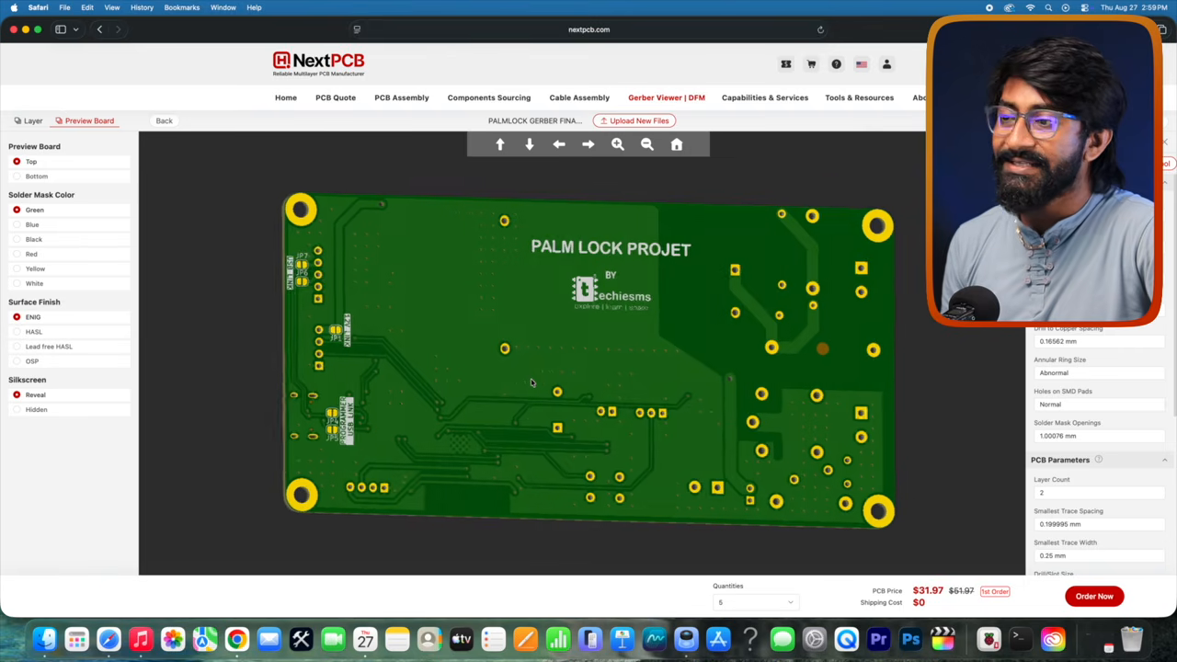Open Components Sourcing page
1177x662 pixels.
coord(489,97)
